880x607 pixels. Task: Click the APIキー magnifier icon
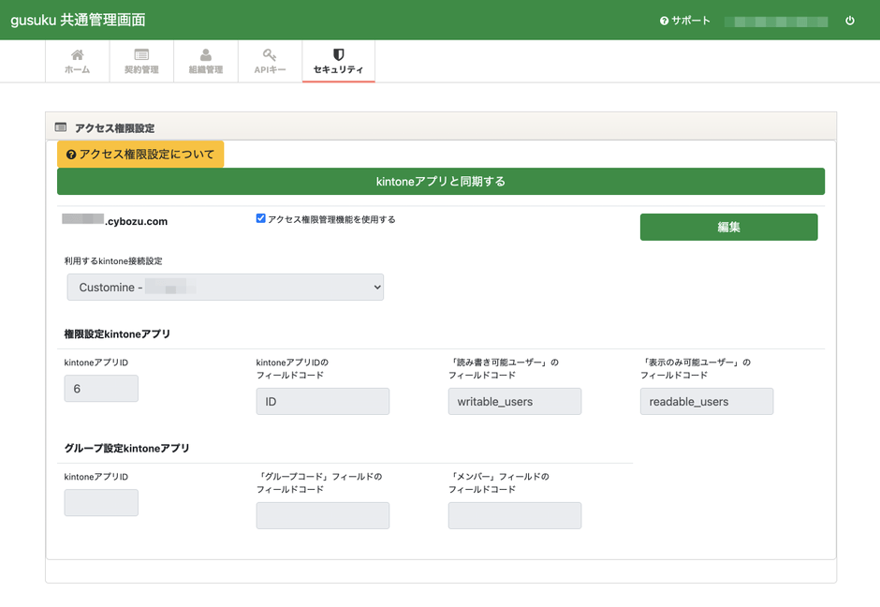[269, 54]
